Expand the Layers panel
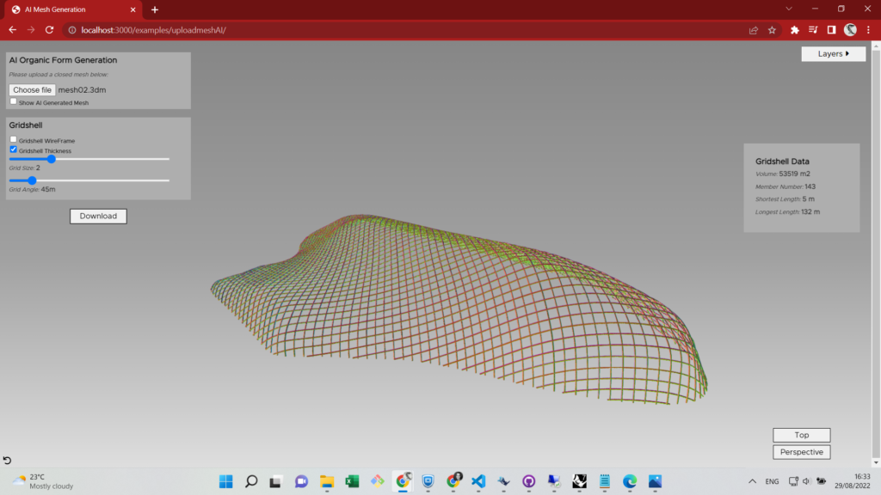Viewport: 881px width, 495px height. (x=833, y=54)
